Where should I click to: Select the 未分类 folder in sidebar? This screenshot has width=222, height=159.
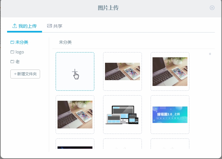(19, 42)
